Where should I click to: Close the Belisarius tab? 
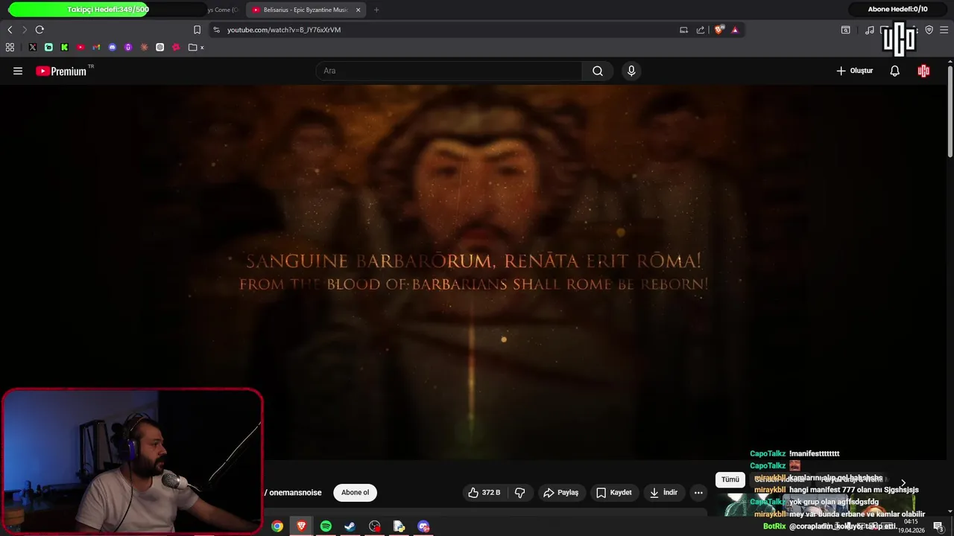[x=358, y=10]
